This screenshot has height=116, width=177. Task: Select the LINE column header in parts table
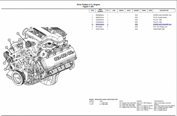pyautogui.click(x=114, y=10)
